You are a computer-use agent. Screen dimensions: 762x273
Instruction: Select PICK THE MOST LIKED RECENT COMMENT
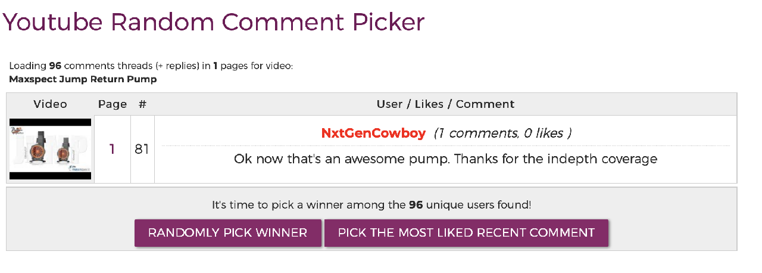pyautogui.click(x=466, y=233)
